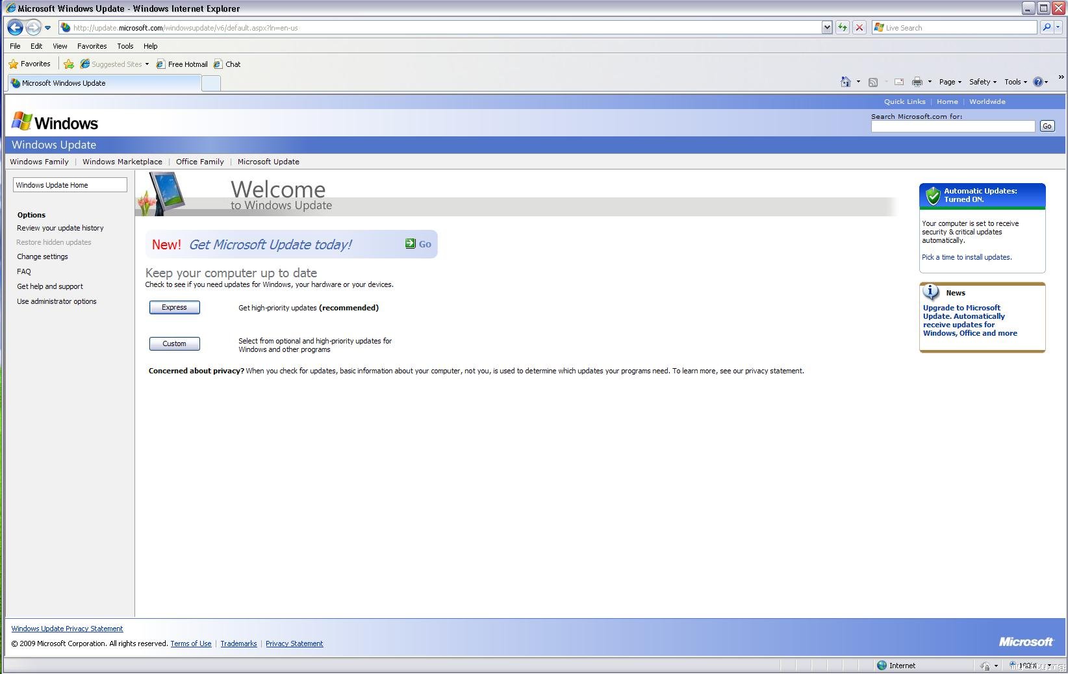Click the Add to Favorites Bar icon
The height and width of the screenshot is (674, 1068).
pyautogui.click(x=69, y=64)
